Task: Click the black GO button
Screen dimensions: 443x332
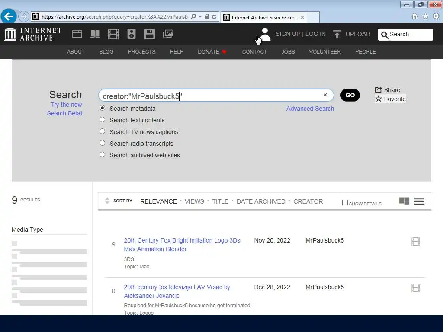Action: pyautogui.click(x=350, y=95)
